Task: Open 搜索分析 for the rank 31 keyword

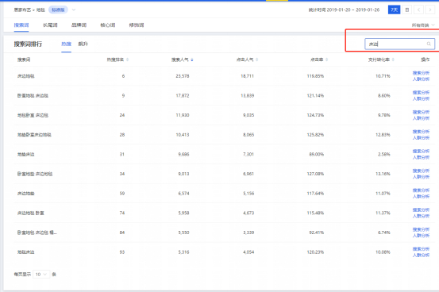Action: (x=421, y=152)
